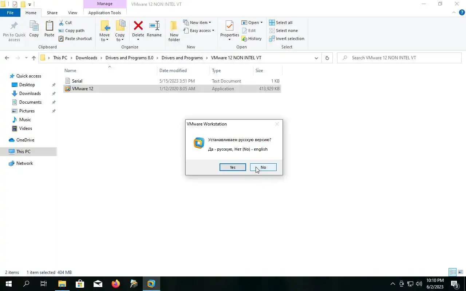Click Downloads in address breadcrumb

(x=86, y=58)
